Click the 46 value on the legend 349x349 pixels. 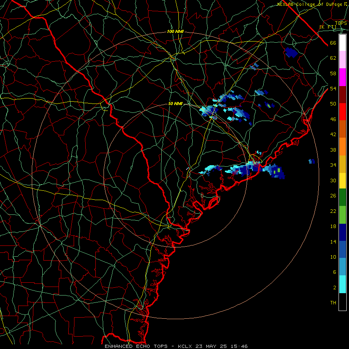click(x=333, y=119)
